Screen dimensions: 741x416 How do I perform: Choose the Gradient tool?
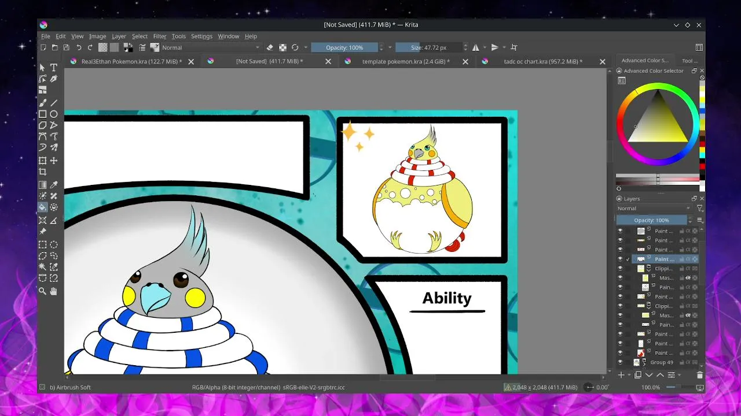[x=42, y=185]
